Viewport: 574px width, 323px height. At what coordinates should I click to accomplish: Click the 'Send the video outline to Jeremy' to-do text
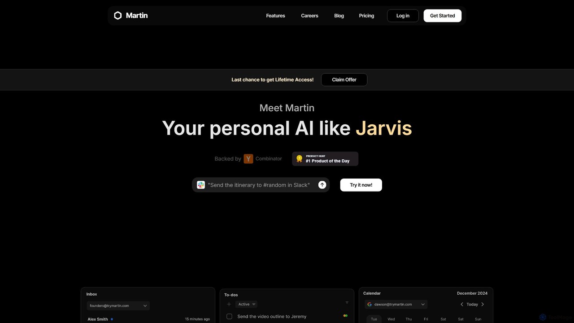point(272,316)
